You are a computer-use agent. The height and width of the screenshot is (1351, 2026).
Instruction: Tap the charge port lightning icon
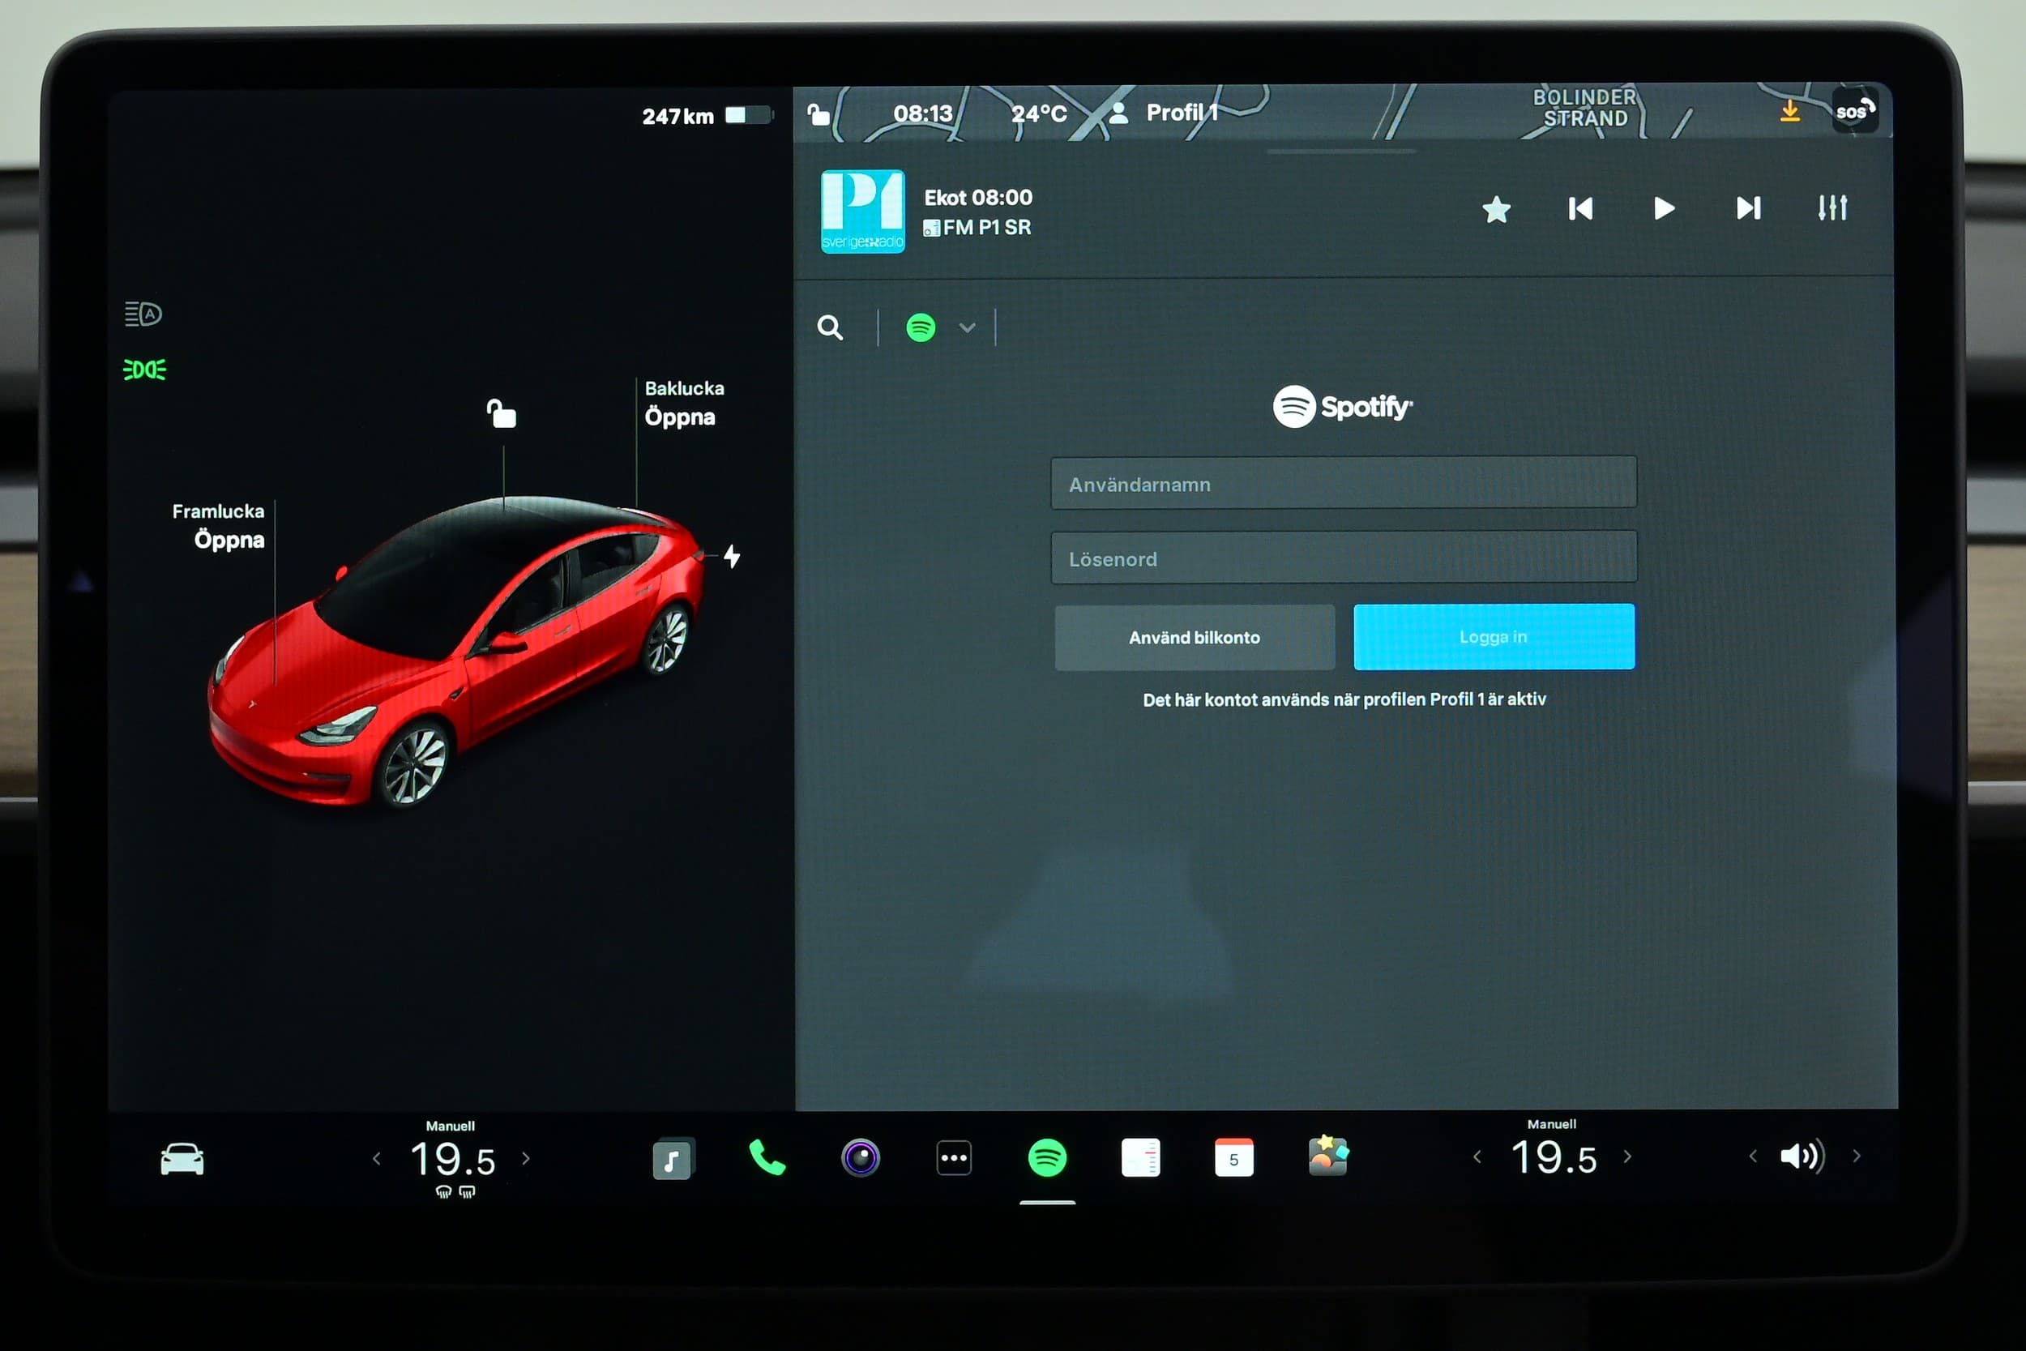(731, 557)
